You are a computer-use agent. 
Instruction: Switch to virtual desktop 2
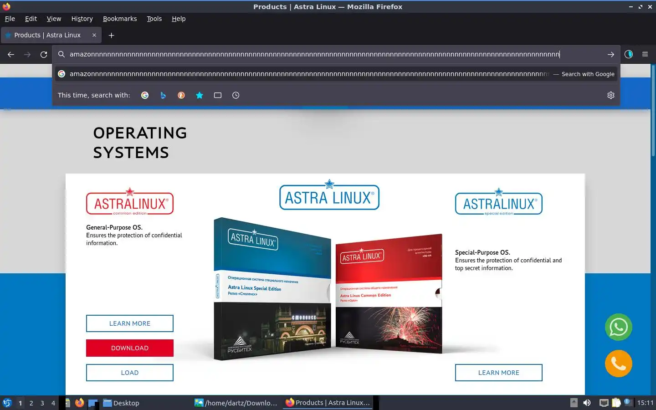[x=31, y=403]
